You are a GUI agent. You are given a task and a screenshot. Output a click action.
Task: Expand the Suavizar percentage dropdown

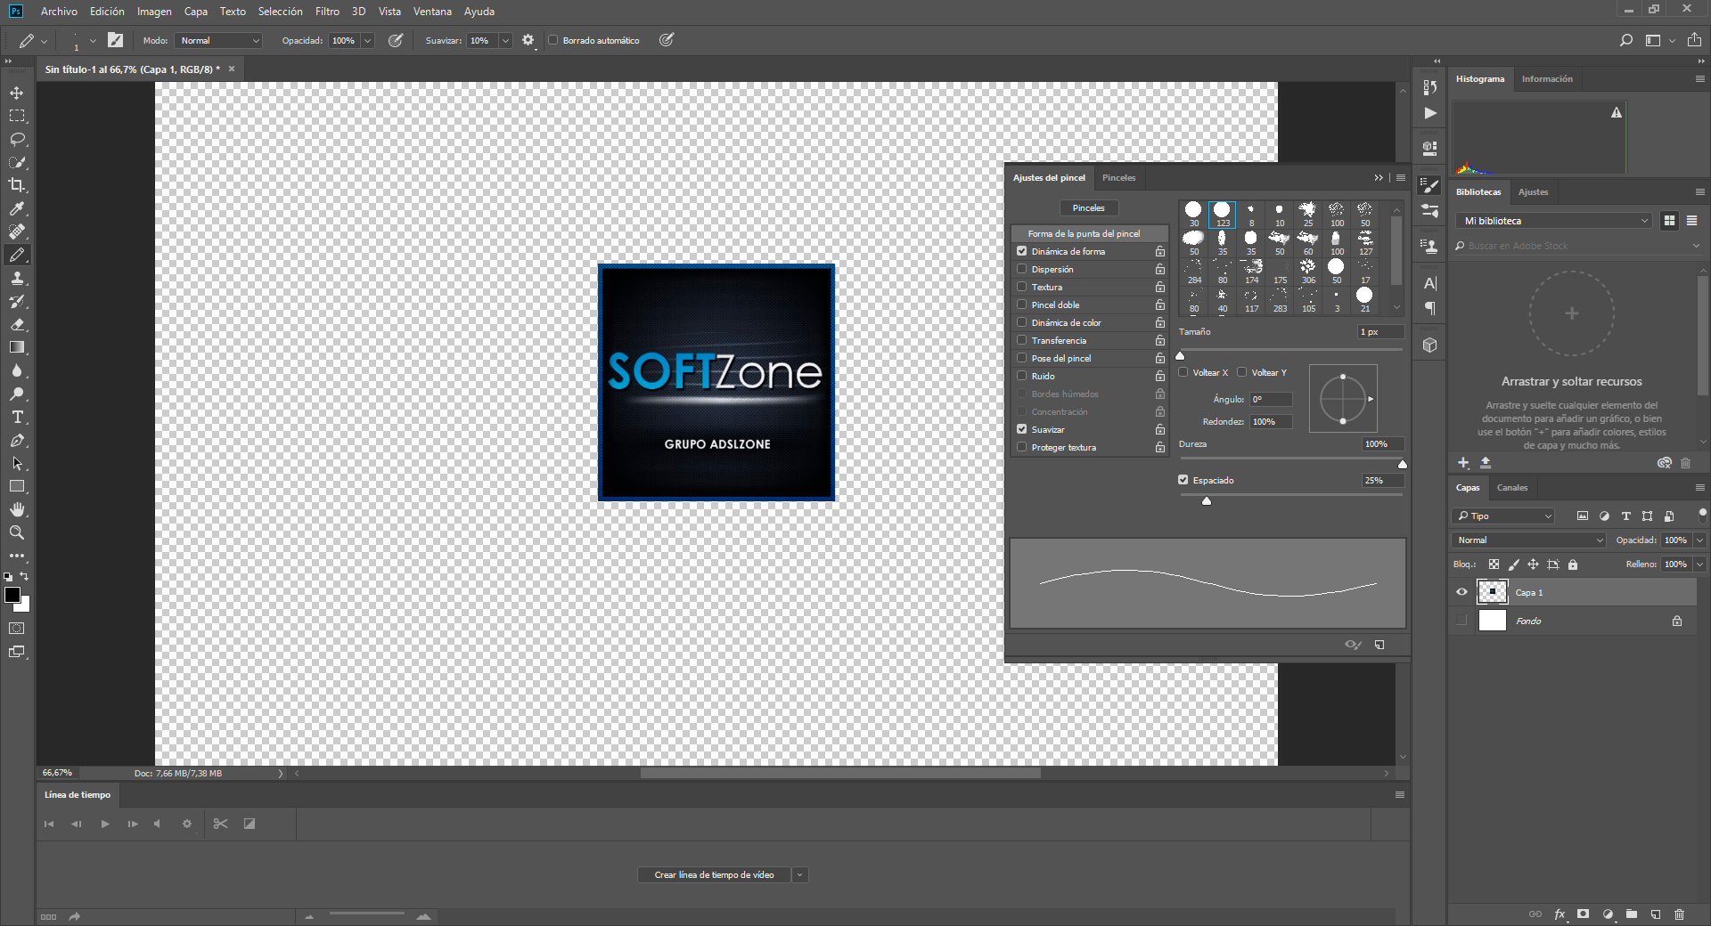coord(505,40)
